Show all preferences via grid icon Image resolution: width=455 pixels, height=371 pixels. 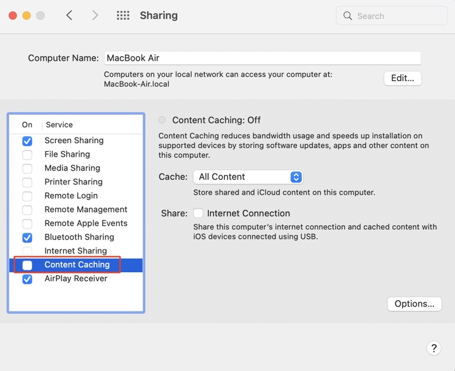[123, 15]
